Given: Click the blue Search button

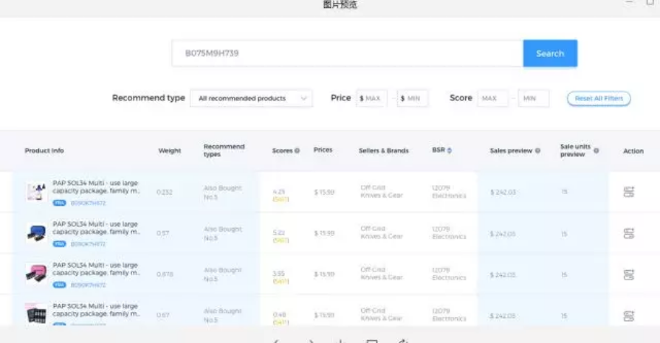Looking at the screenshot, I should tap(550, 54).
